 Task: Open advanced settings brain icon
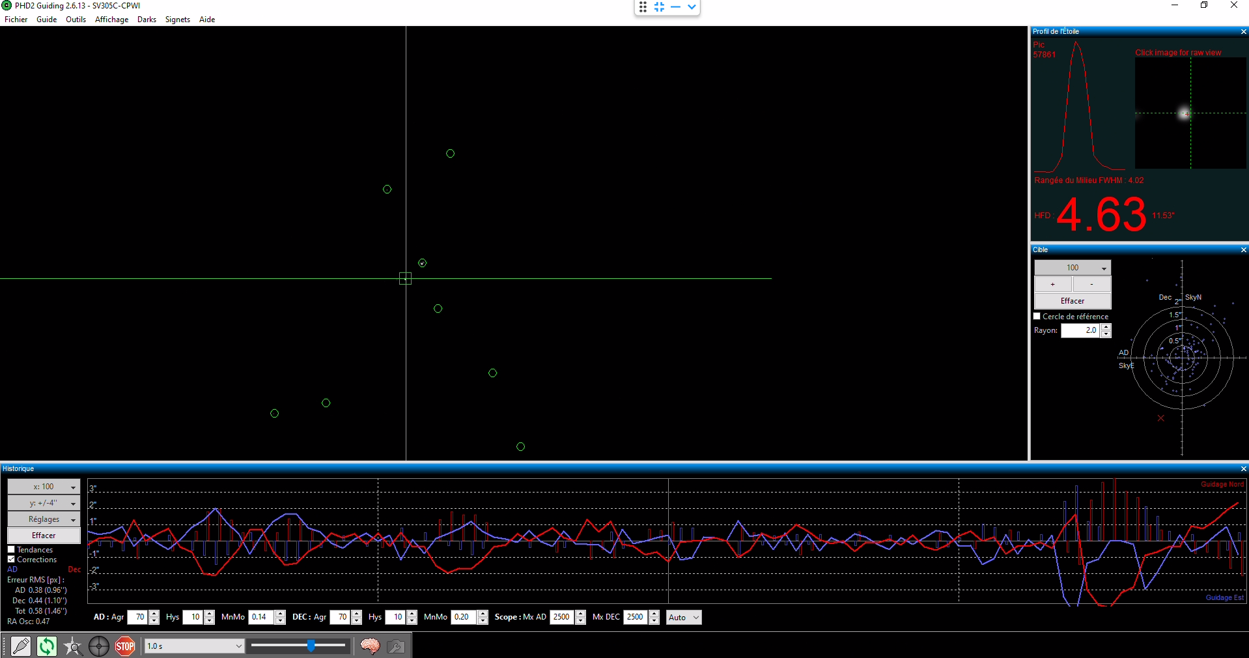point(370,646)
